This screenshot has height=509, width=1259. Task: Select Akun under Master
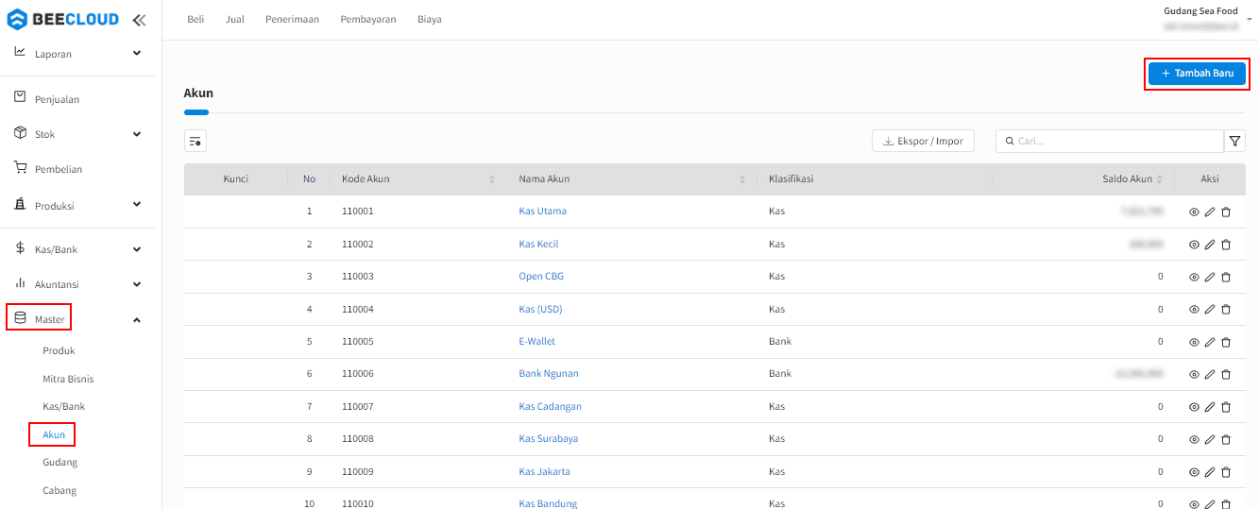[54, 434]
